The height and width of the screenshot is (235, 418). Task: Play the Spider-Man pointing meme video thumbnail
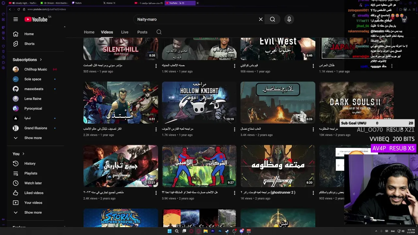pos(199,166)
